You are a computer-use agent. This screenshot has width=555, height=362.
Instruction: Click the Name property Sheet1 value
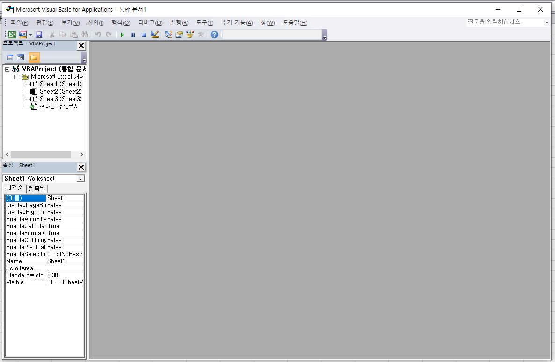tap(65, 261)
